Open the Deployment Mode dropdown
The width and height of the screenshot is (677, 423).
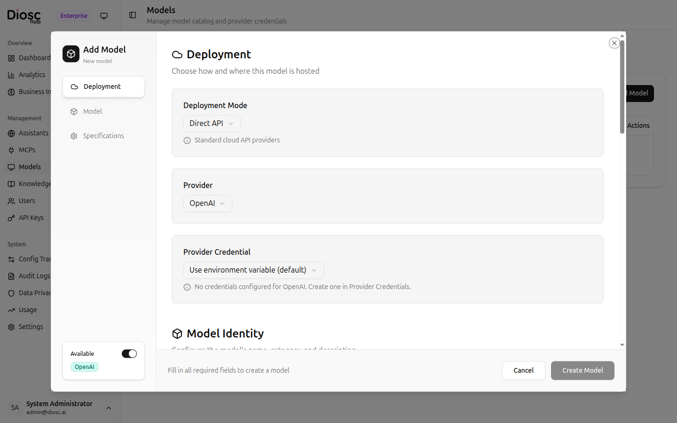(x=212, y=124)
